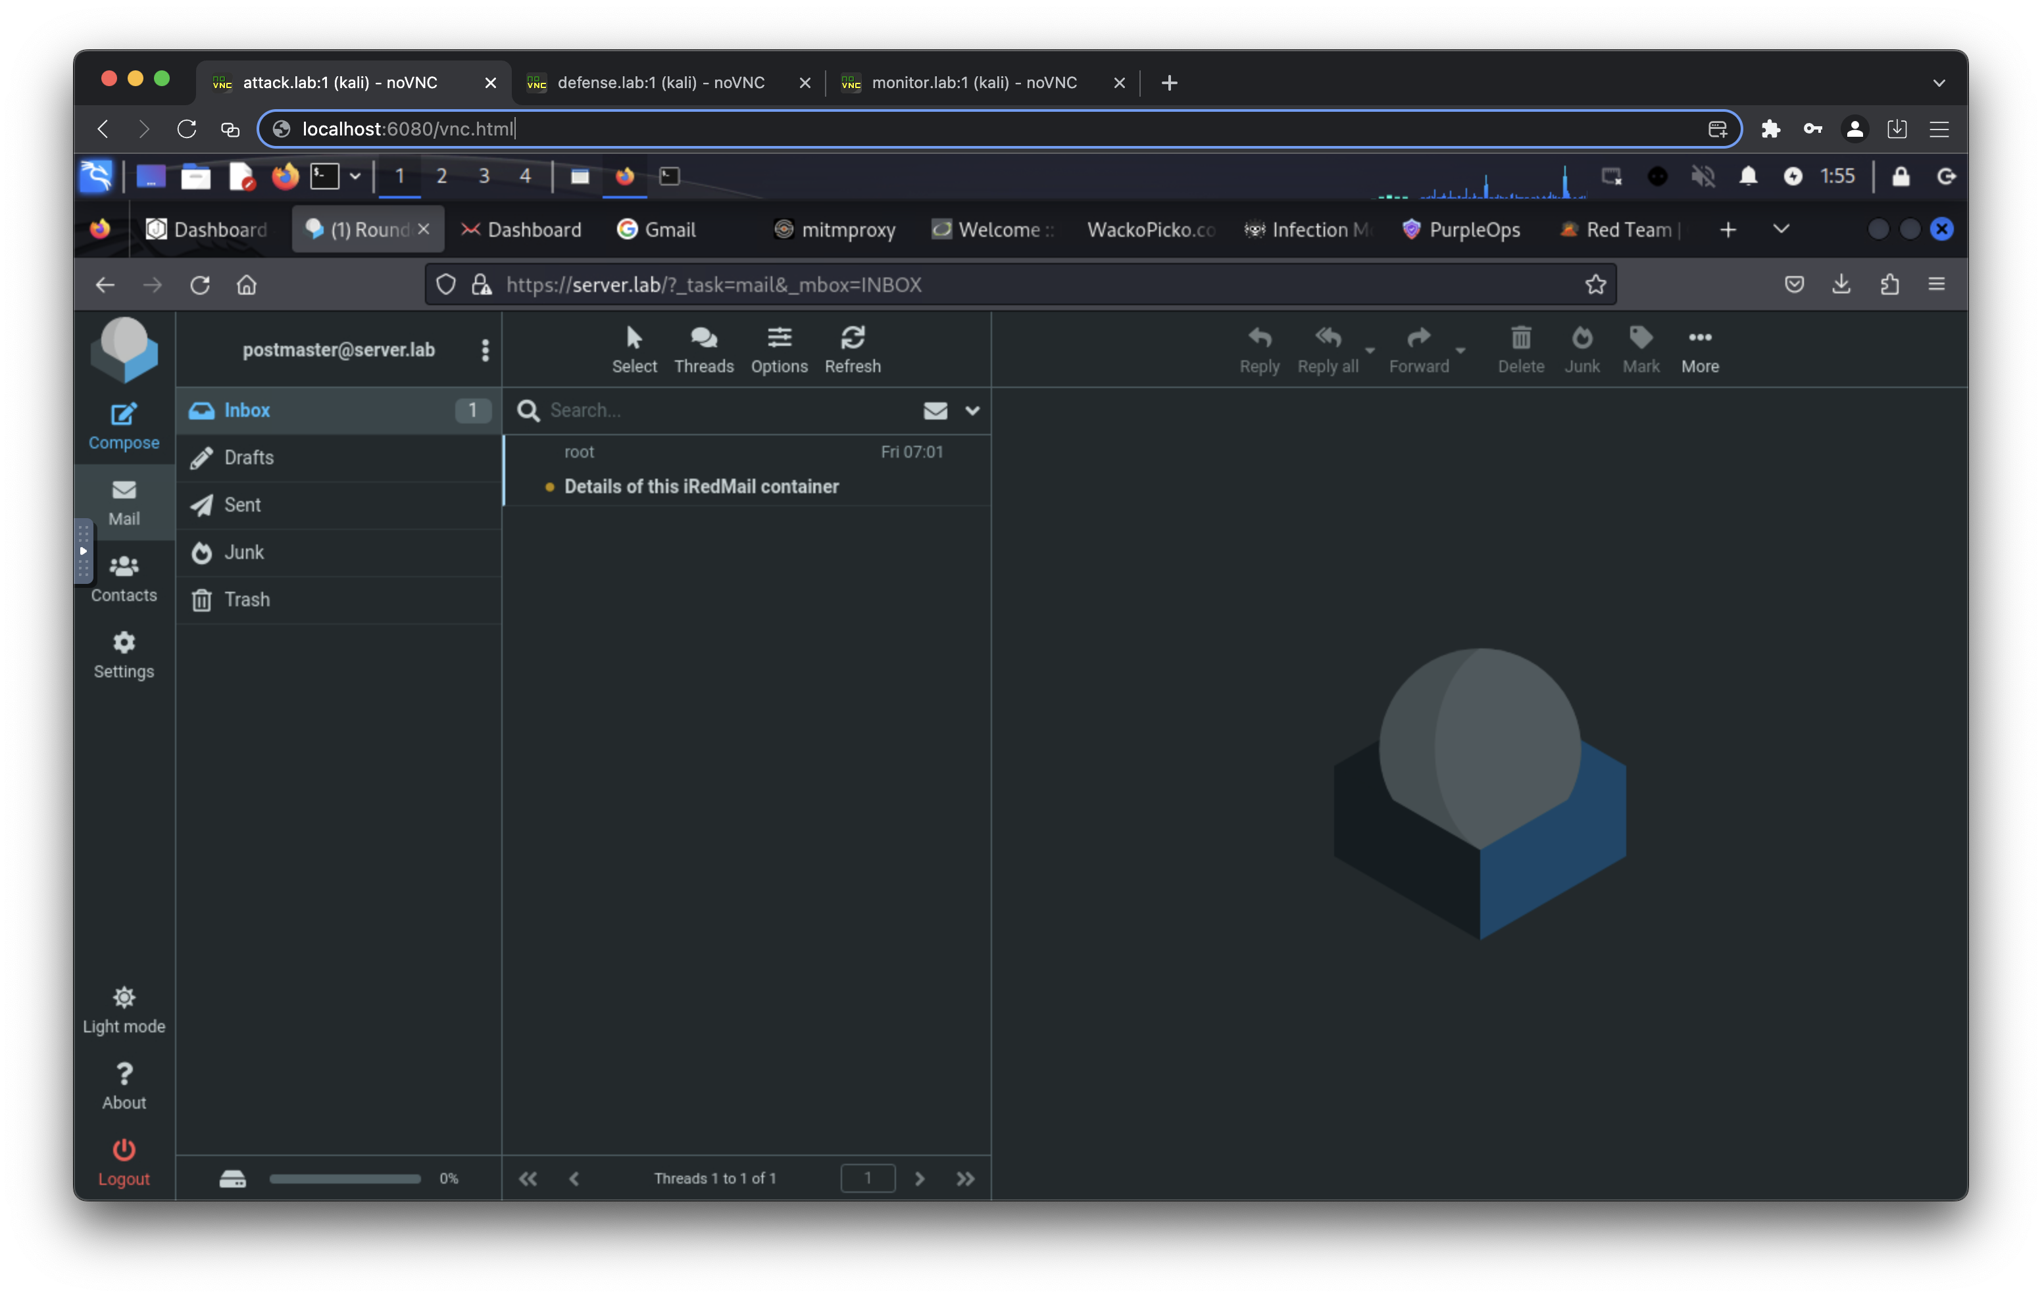Click the search input field
The image size is (2042, 1298).
coord(730,410)
